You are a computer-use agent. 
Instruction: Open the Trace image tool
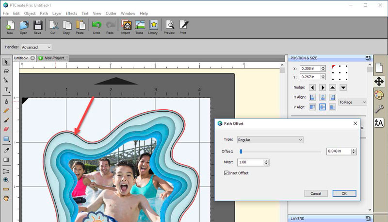coord(140,27)
